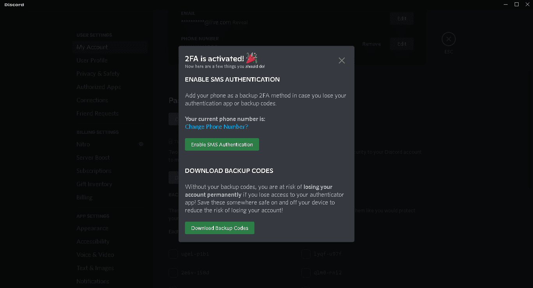Check the box next to 2e6v-158d
Image resolution: width=533 pixels, height=288 pixels.
(173, 272)
